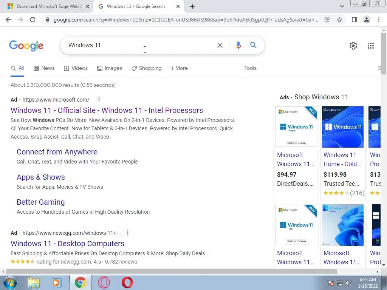
Task: Click the Google logo
Action: [x=26, y=46]
